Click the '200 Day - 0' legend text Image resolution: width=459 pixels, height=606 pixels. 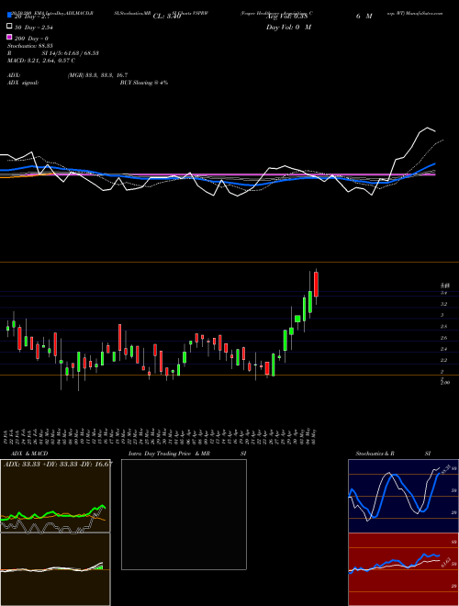click(31, 39)
